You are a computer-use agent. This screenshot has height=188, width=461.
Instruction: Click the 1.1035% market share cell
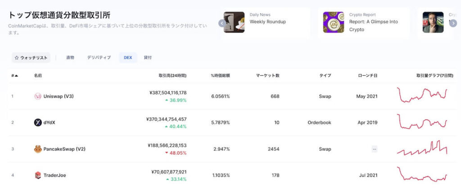point(221,175)
